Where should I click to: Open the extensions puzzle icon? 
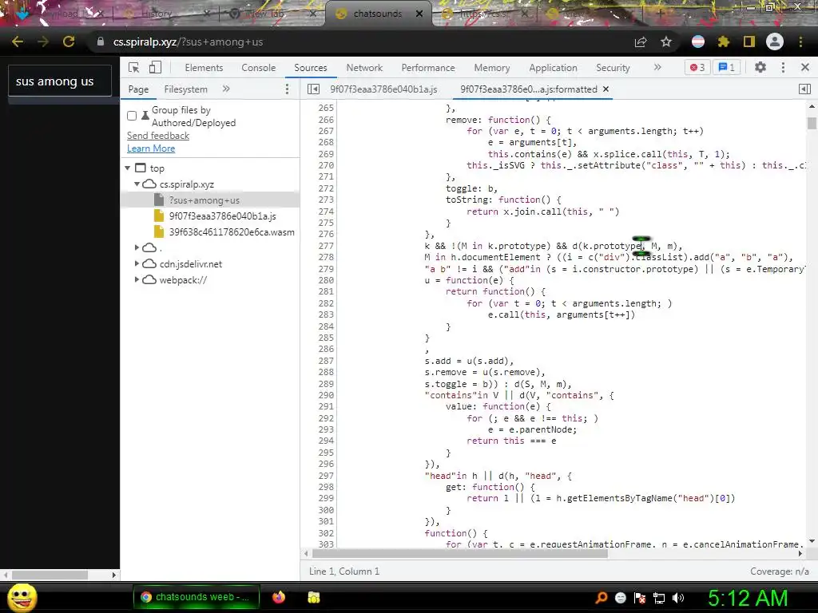[x=724, y=42]
